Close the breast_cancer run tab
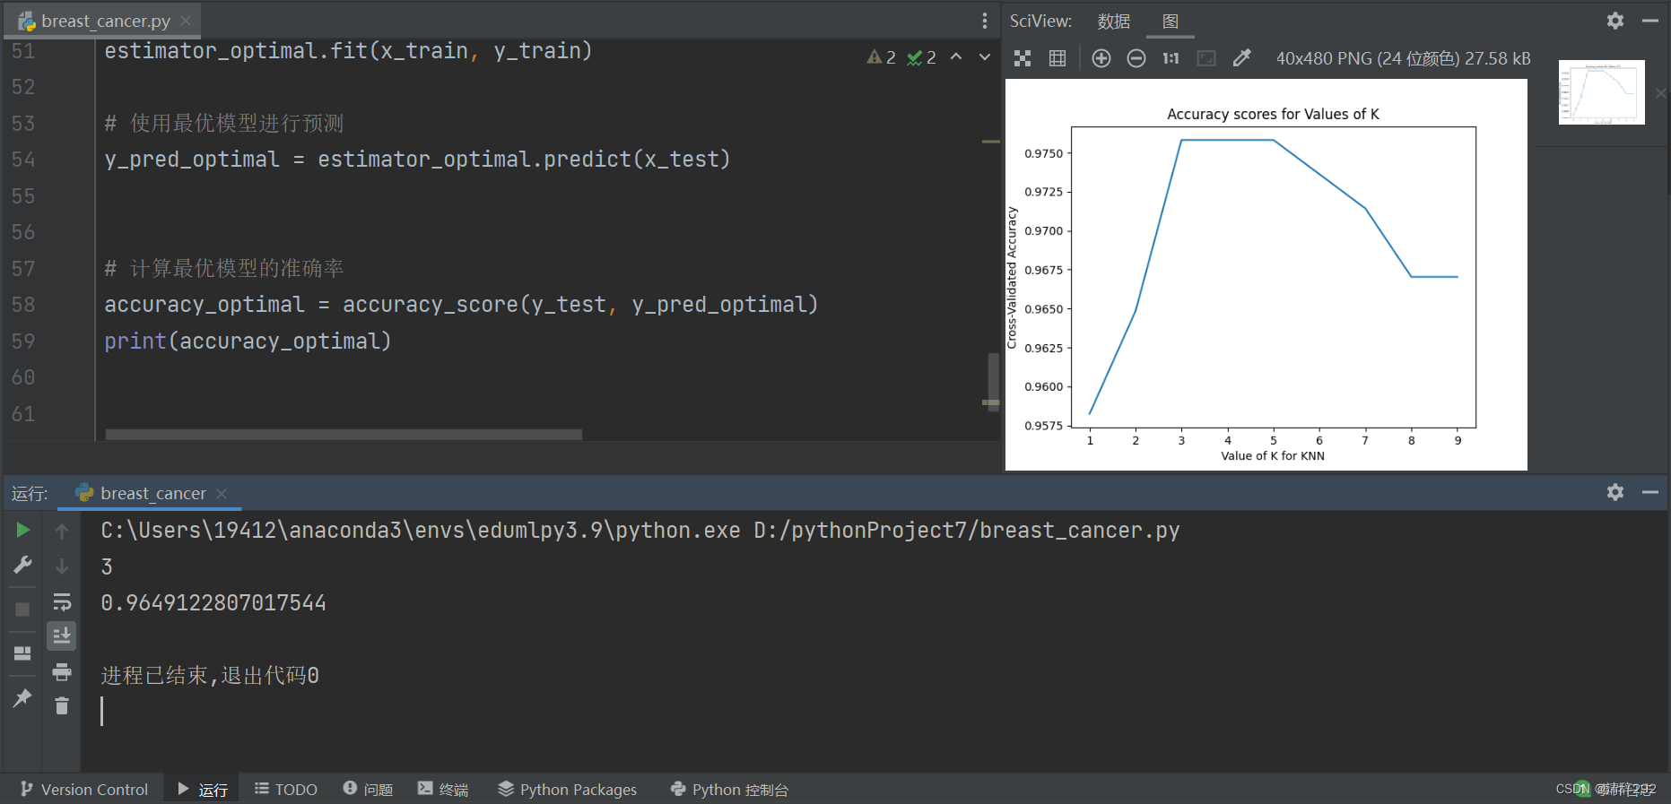 click(222, 494)
